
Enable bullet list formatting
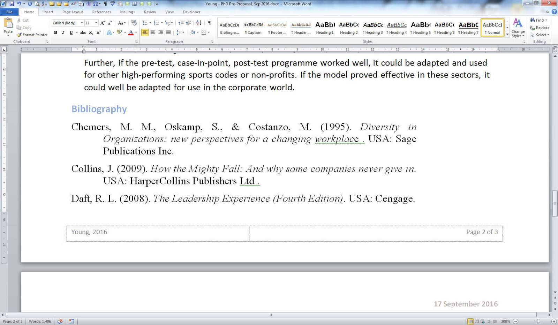[145, 23]
